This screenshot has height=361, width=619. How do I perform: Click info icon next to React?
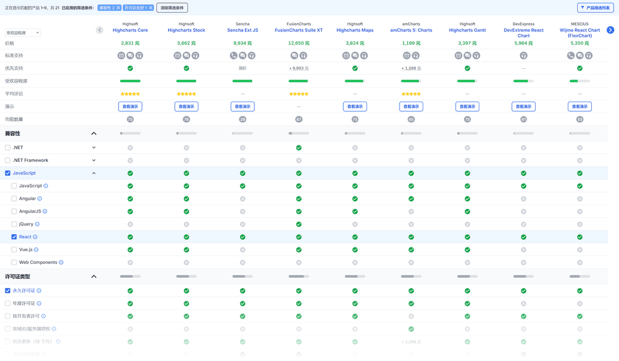[x=35, y=237]
